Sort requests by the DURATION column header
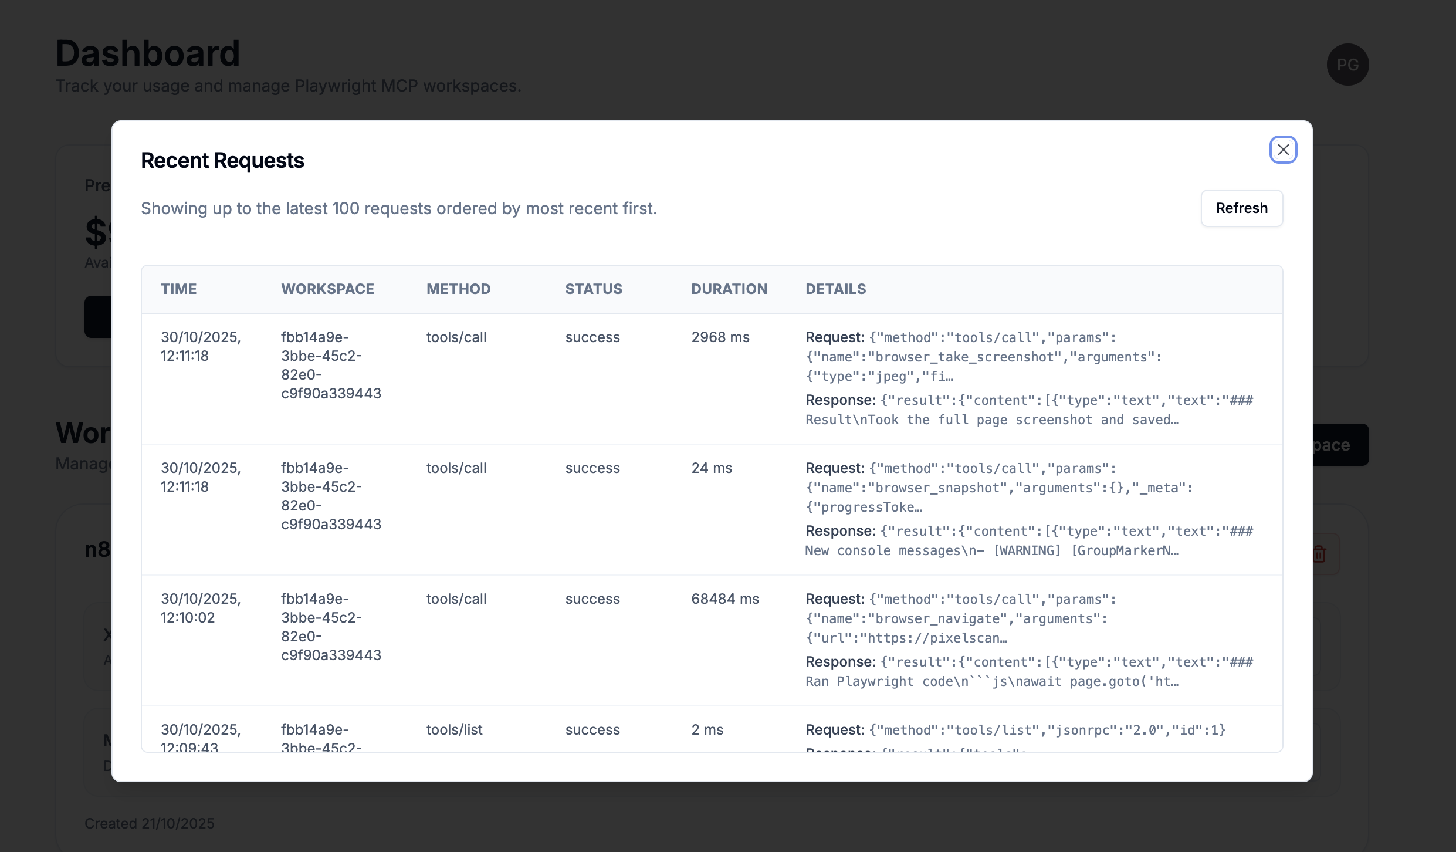Image resolution: width=1456 pixels, height=852 pixels. pos(729,289)
